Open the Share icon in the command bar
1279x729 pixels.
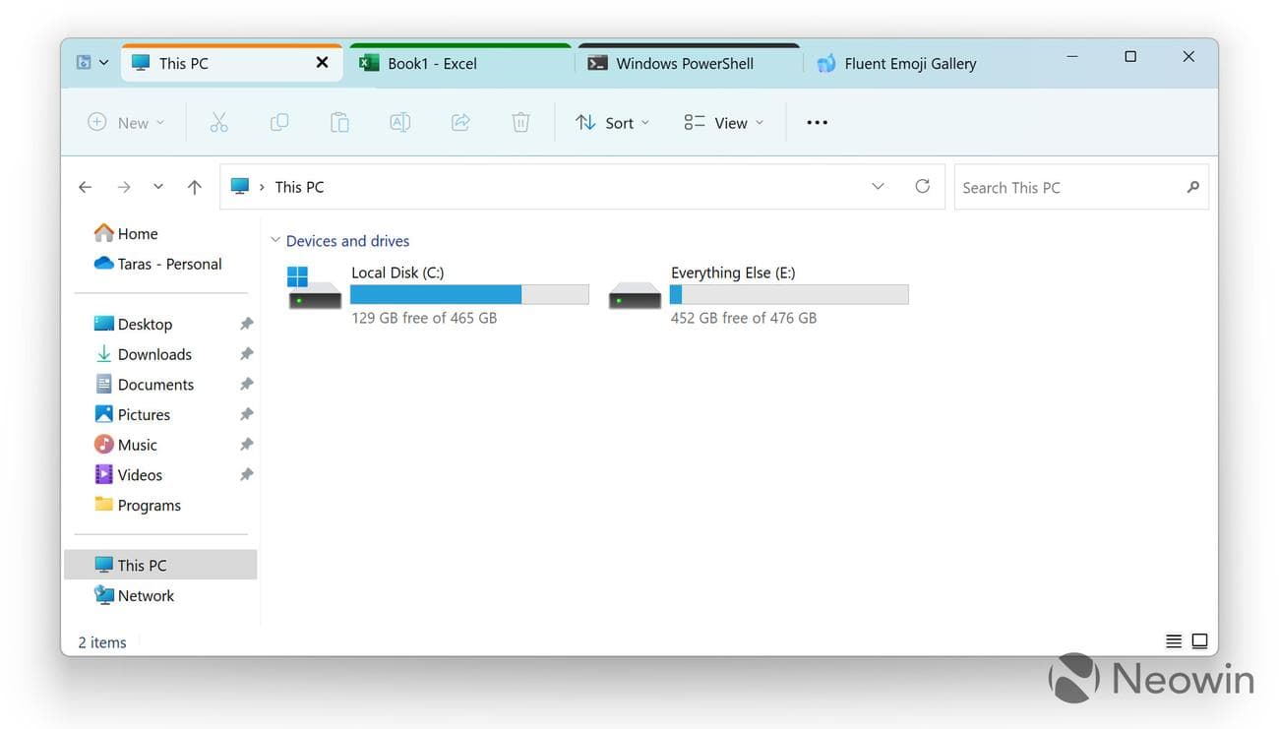pyautogui.click(x=459, y=122)
